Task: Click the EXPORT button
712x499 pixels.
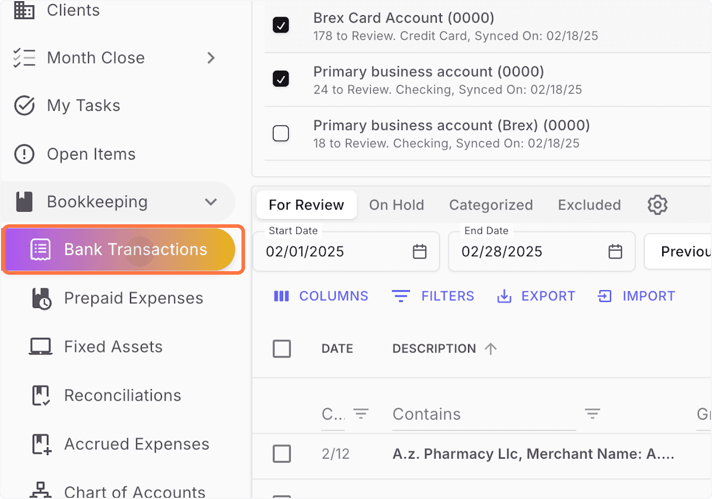Action: (535, 295)
